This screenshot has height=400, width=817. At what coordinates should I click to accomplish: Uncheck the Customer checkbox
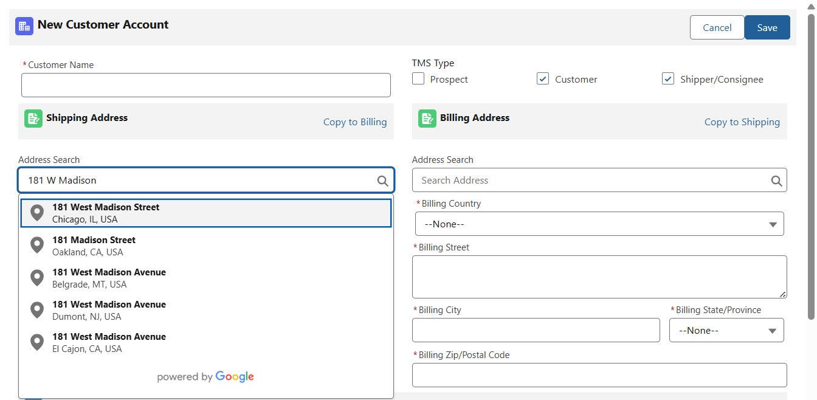tap(543, 78)
